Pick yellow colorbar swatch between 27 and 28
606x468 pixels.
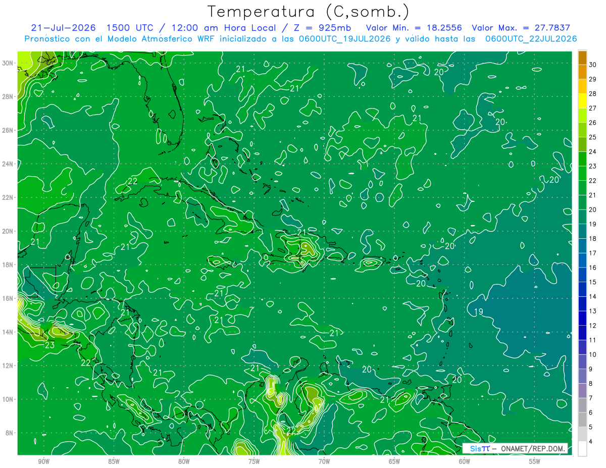[582, 101]
